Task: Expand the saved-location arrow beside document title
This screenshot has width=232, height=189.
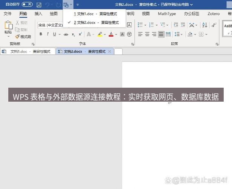Action: (x=192, y=5)
